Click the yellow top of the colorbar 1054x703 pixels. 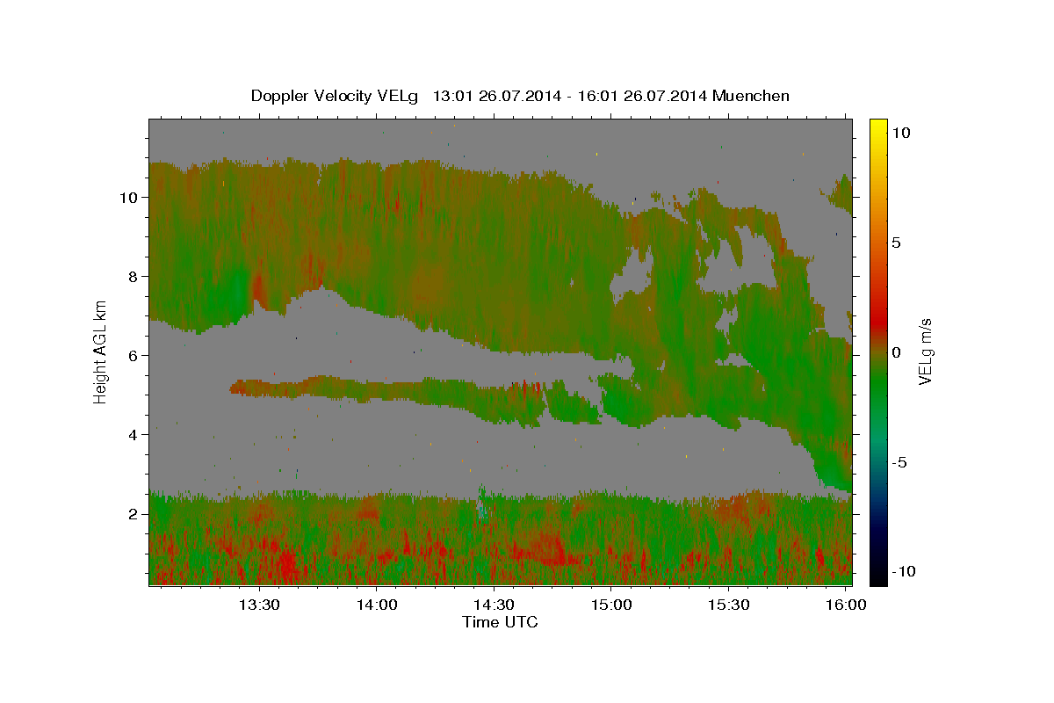(877, 127)
